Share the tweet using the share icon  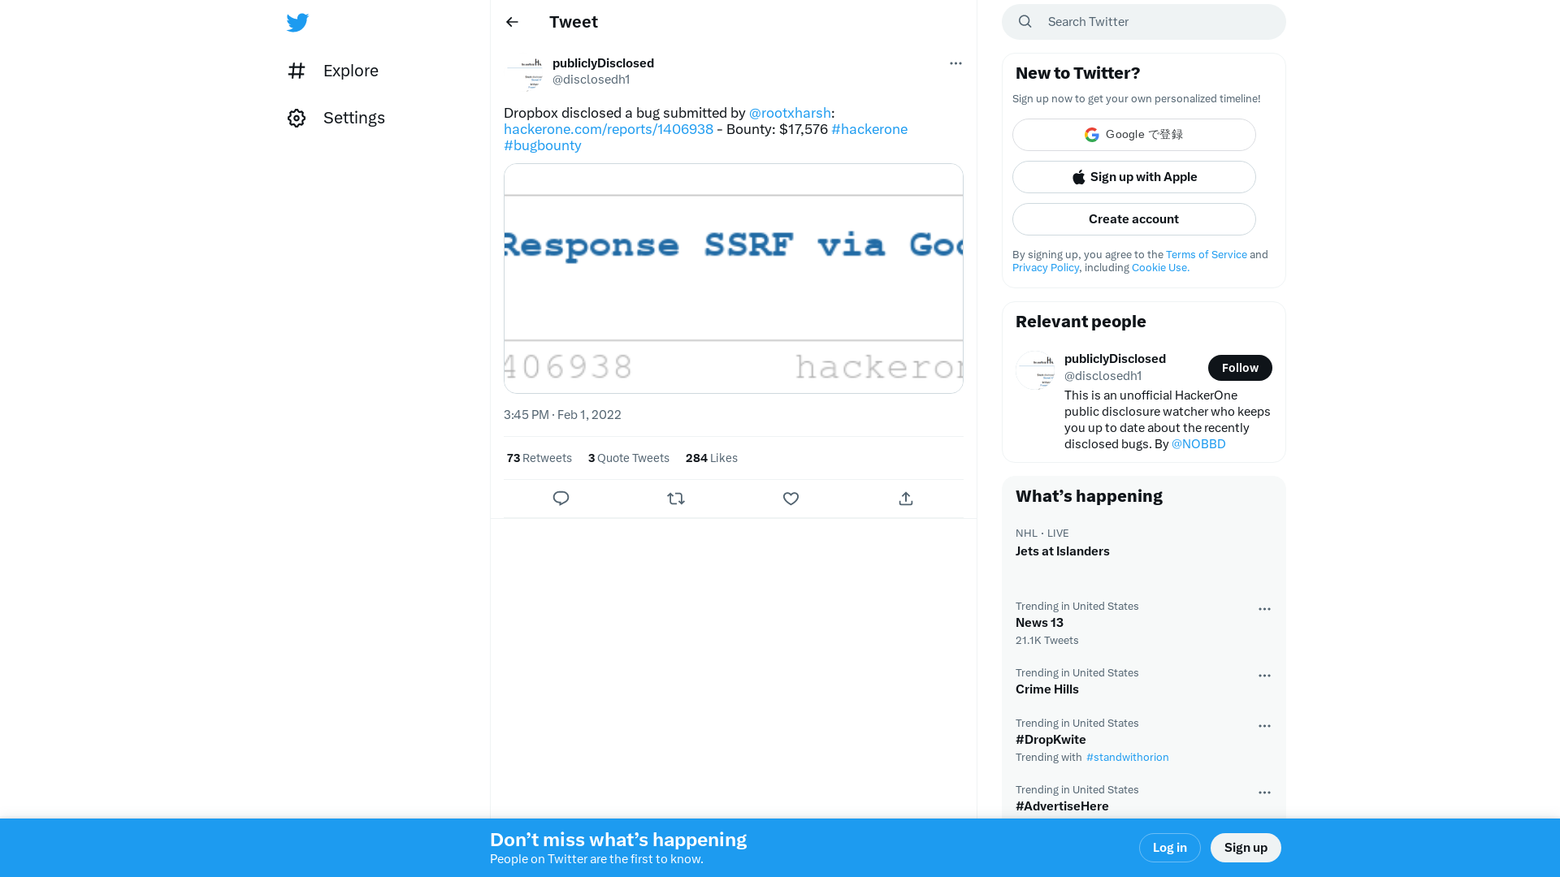click(x=906, y=499)
